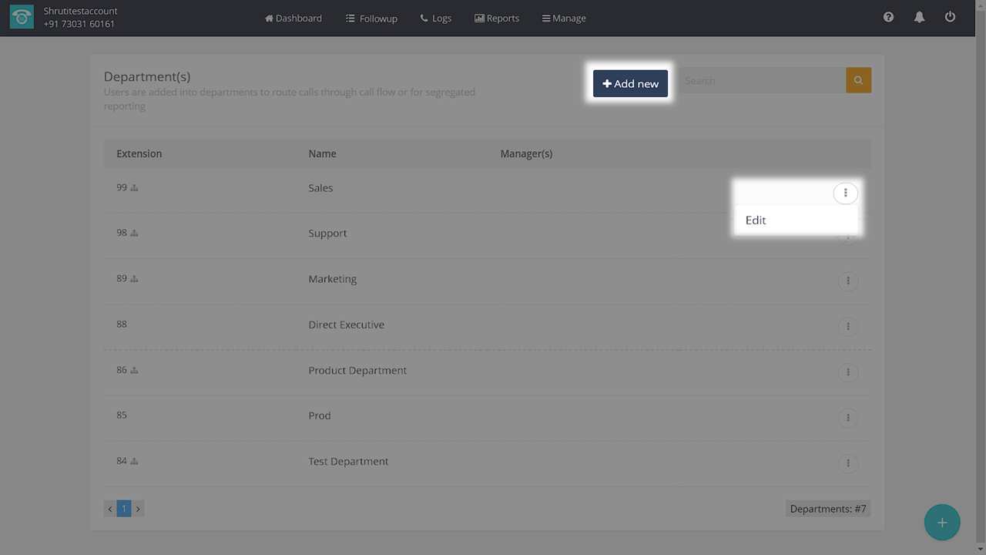Click the help question mark icon

pos(888,17)
